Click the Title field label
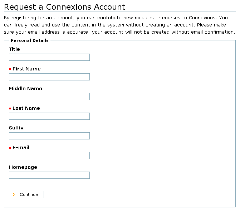The image size is (240, 212). tap(14, 49)
